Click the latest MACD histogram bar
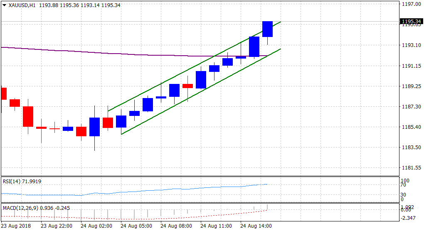This screenshot has width=424, height=231. click(x=267, y=207)
